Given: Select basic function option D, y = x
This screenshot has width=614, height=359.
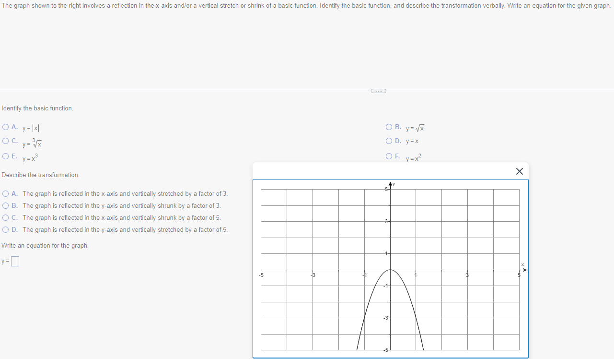Looking at the screenshot, I should coord(389,141).
